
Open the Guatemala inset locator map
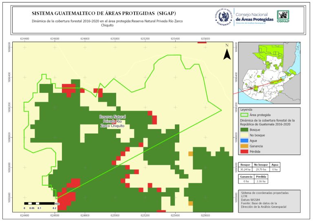(269, 72)
